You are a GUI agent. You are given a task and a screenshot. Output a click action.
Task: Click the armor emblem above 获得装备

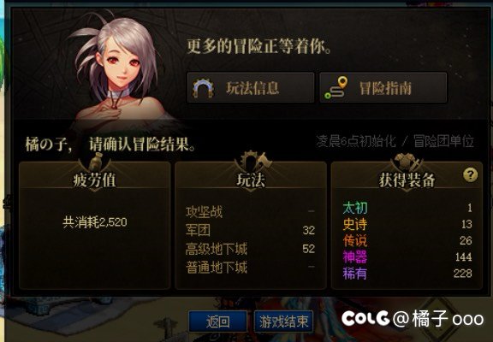point(407,162)
